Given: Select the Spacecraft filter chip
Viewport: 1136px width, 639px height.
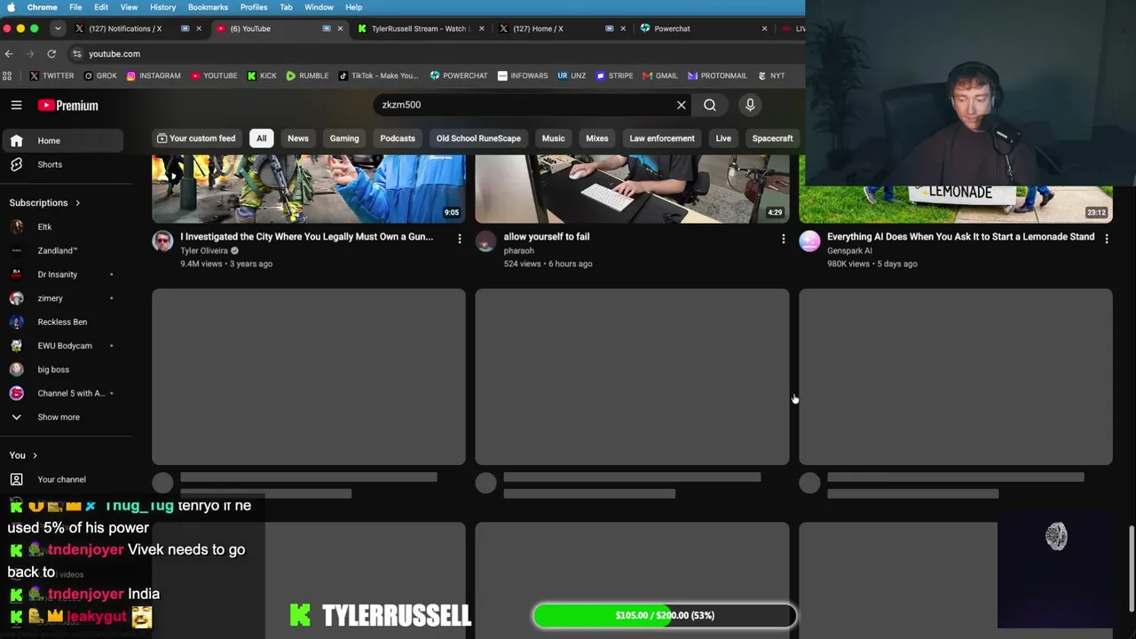Looking at the screenshot, I should (772, 138).
